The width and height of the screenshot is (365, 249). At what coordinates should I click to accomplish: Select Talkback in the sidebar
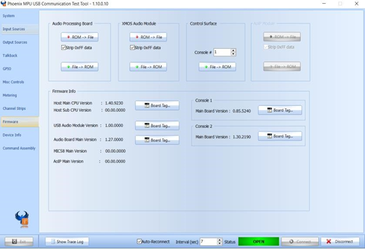(10, 55)
